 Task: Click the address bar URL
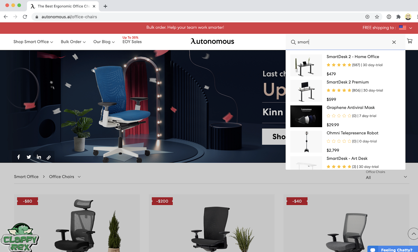(x=69, y=17)
